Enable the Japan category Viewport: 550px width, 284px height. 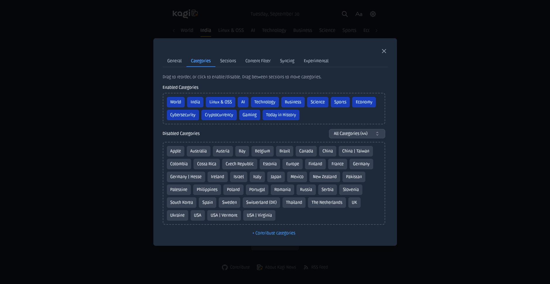tap(275, 177)
